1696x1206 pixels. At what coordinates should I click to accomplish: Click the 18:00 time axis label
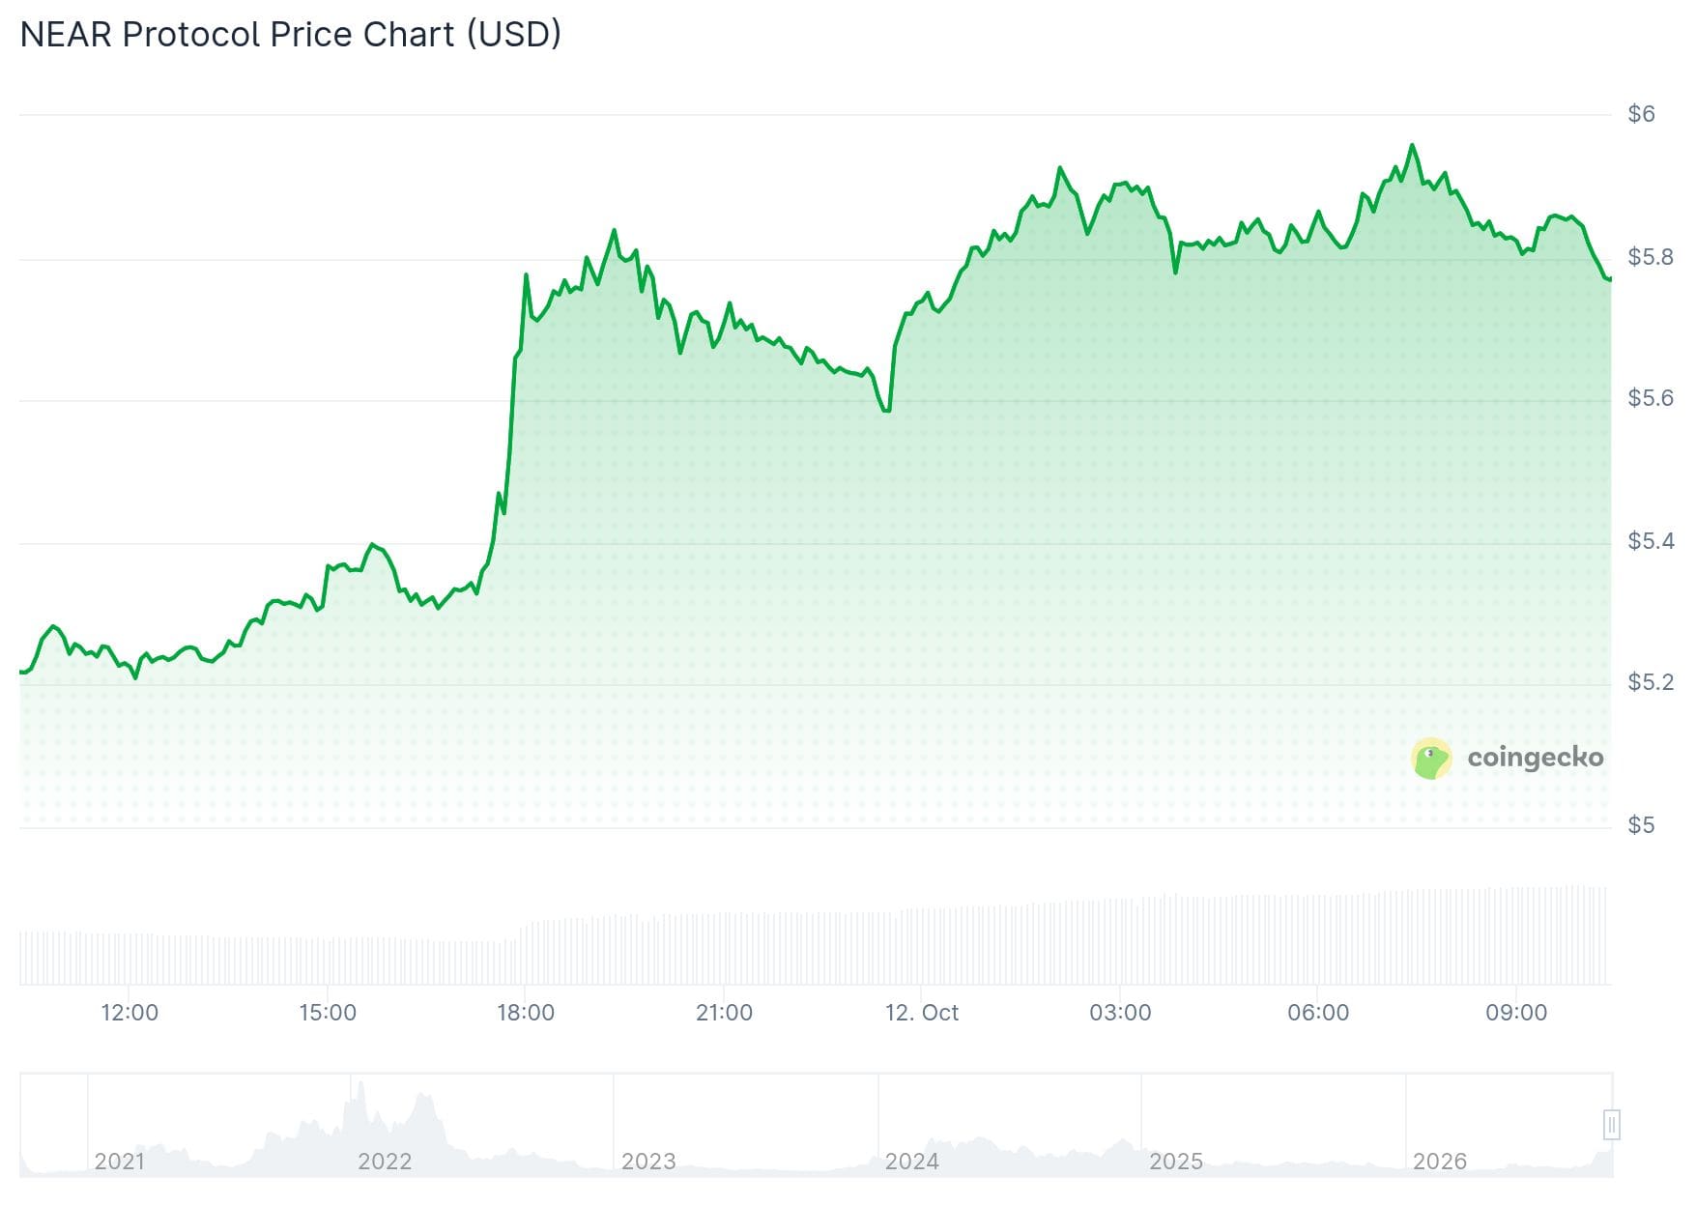coord(526,1013)
